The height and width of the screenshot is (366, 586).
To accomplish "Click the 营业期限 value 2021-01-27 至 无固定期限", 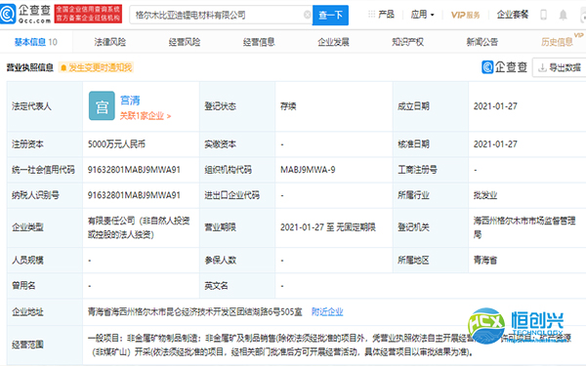I will coord(328,227).
